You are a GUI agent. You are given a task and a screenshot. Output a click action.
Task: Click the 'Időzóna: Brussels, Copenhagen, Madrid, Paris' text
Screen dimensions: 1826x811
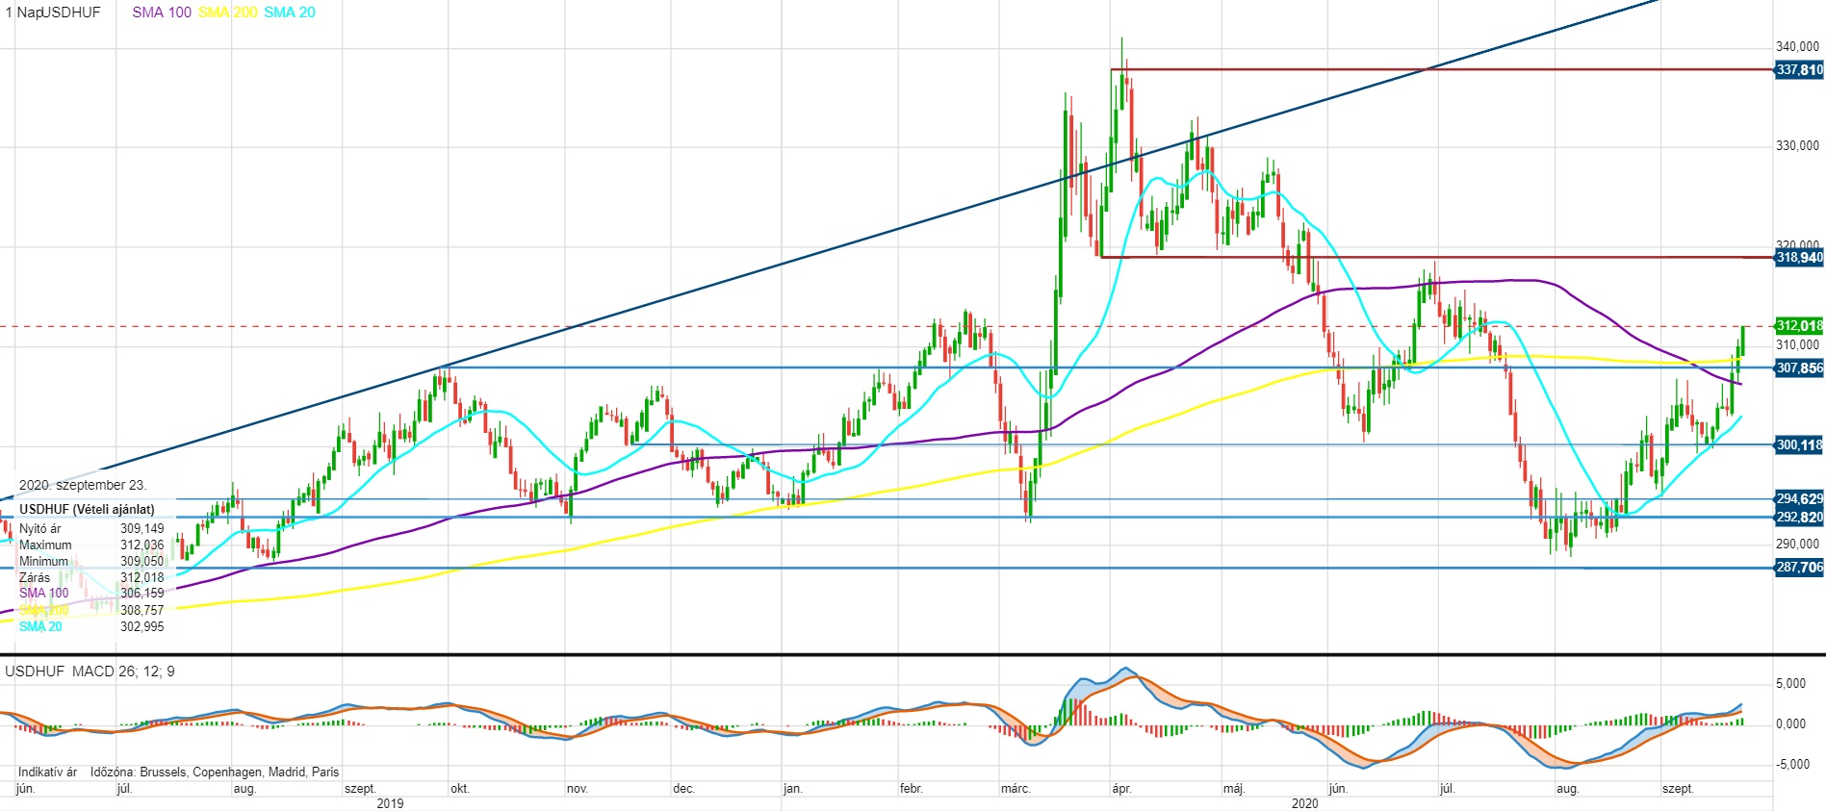click(x=215, y=773)
